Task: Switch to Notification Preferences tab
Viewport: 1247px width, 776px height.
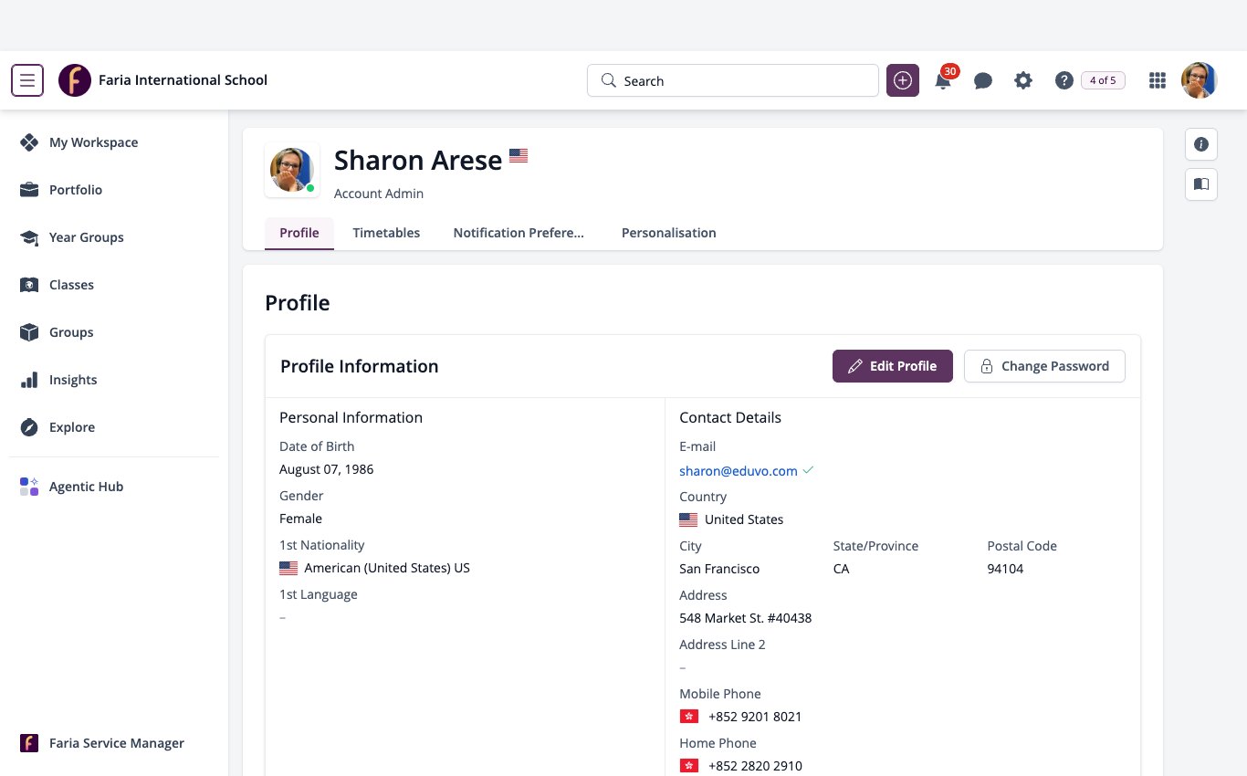Action: tap(519, 233)
